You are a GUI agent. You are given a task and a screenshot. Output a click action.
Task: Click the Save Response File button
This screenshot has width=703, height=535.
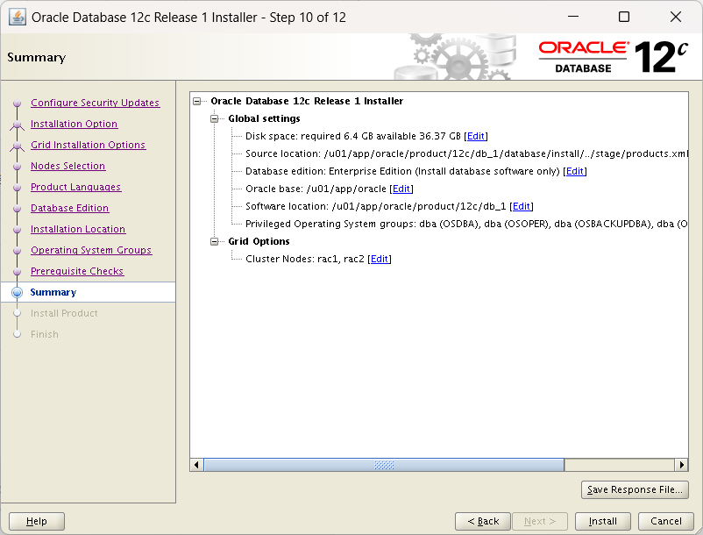(x=635, y=489)
